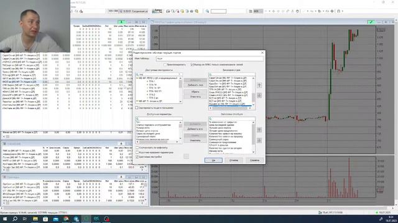Select ТГК-1 in available instruments tree

[x=152, y=81]
